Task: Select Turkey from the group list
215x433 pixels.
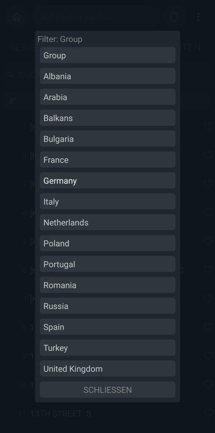Action: (107, 348)
